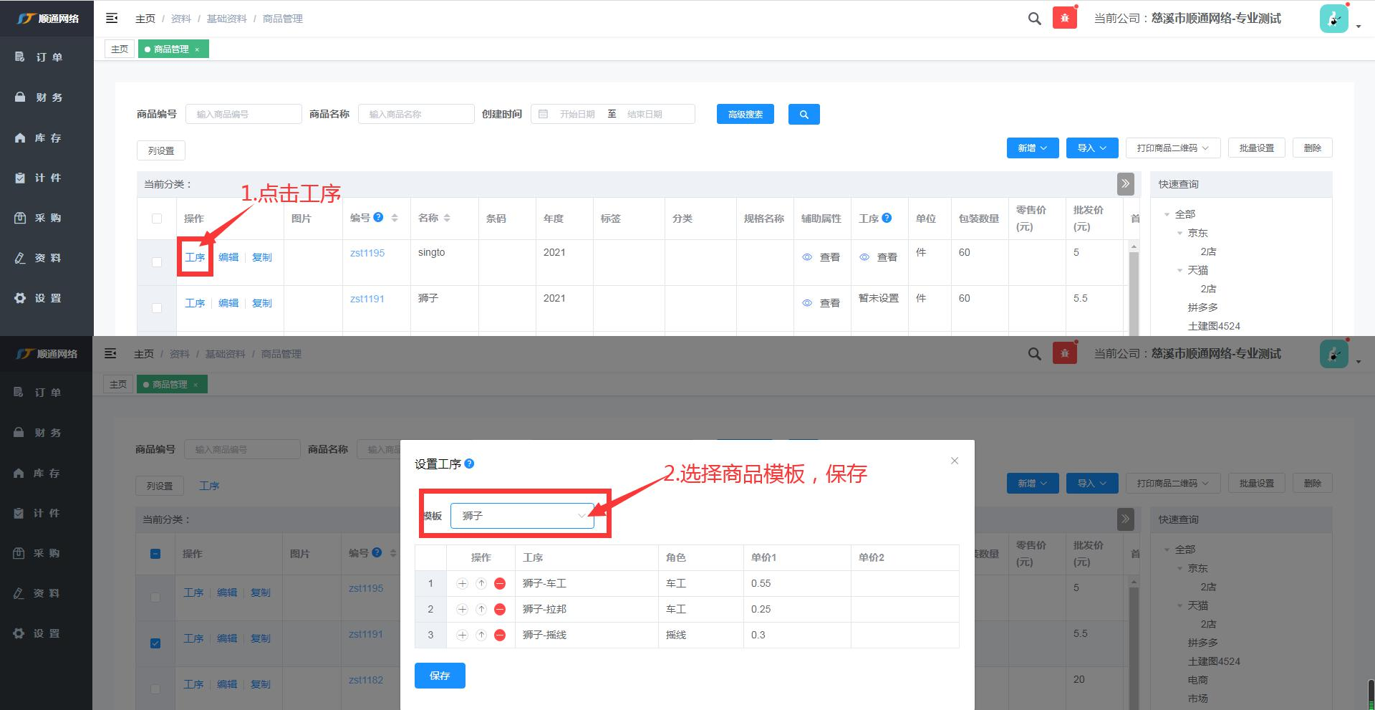The height and width of the screenshot is (710, 1375).
Task: Select the 电商 category in the quick query tree
Action: pos(1197,680)
